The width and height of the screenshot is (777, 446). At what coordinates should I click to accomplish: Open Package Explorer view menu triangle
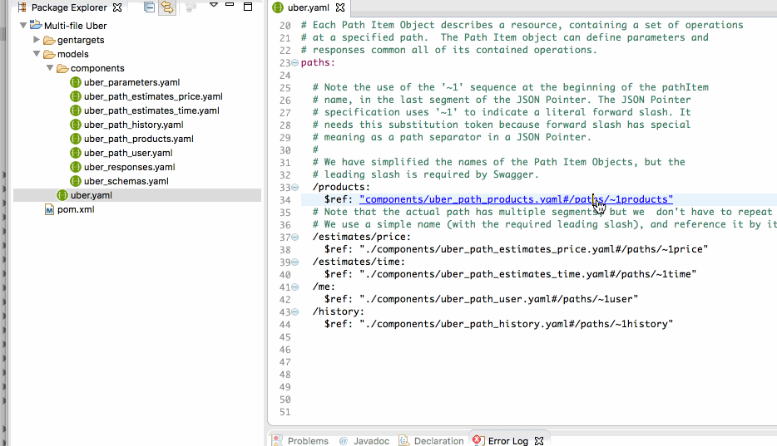coord(214,5)
